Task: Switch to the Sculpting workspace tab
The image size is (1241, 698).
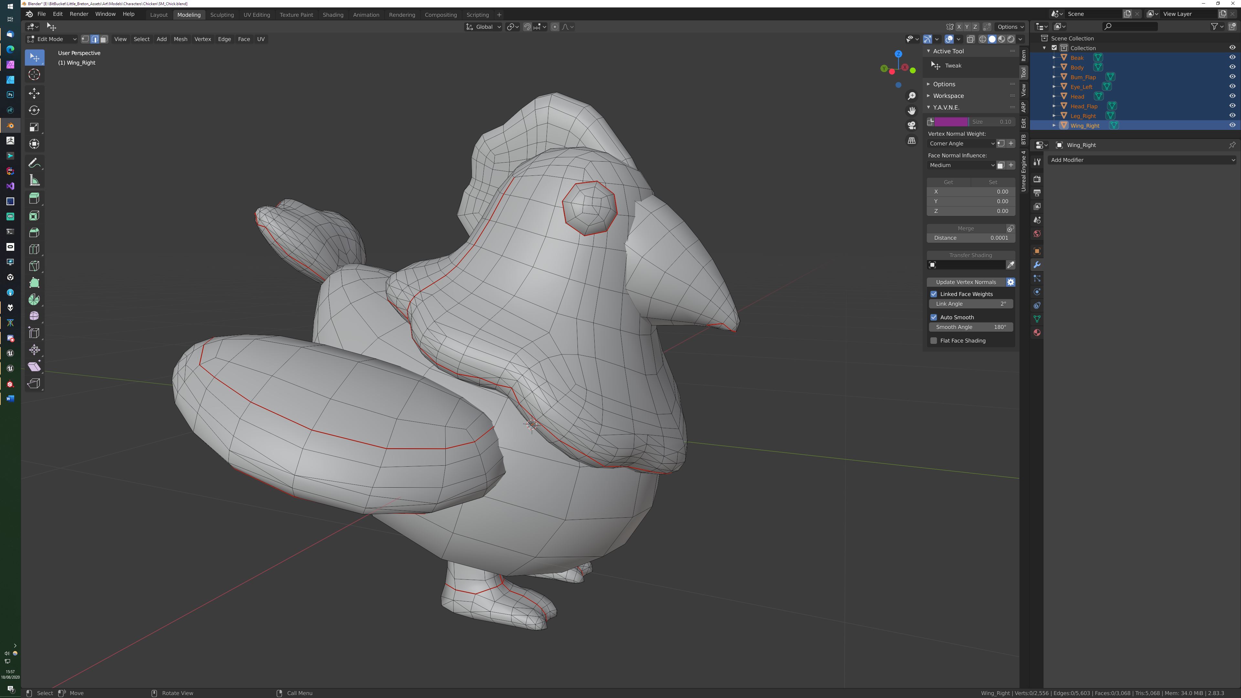Action: (x=222, y=15)
